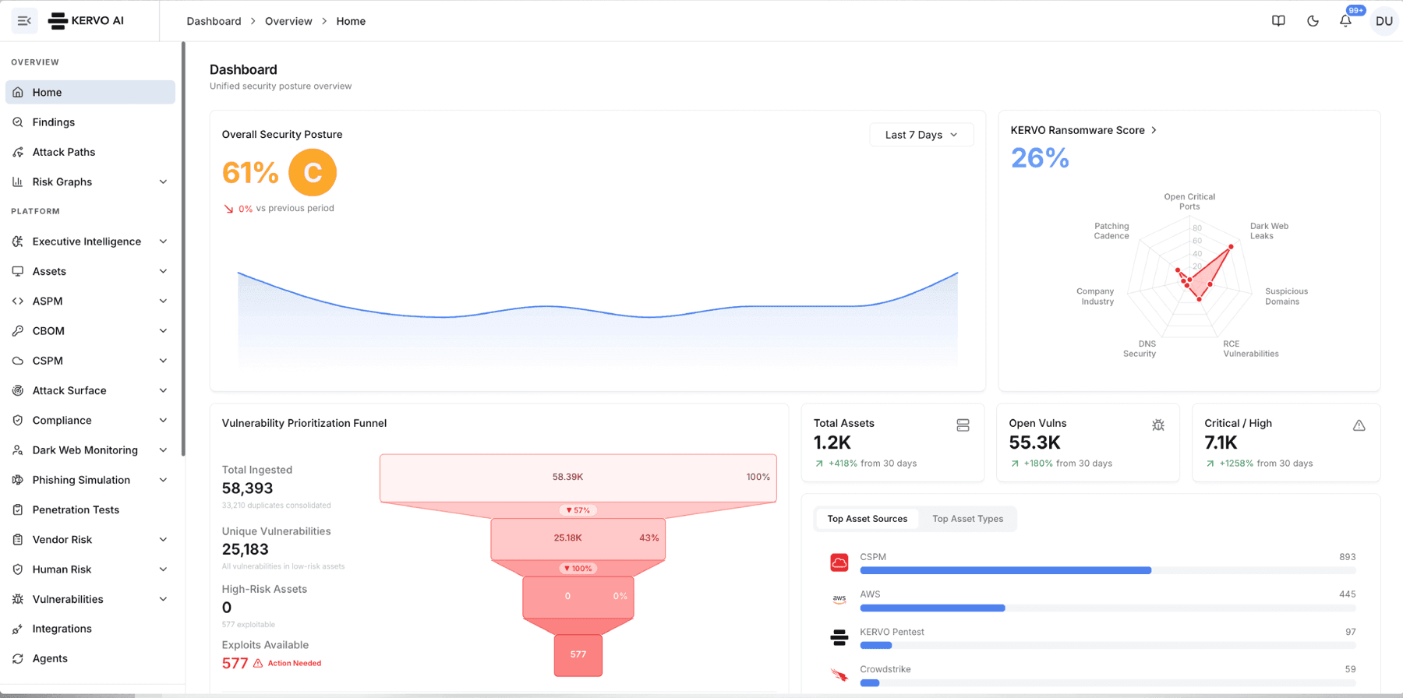The width and height of the screenshot is (1403, 698).
Task: Open Integrations in the sidebar
Action: click(x=90, y=629)
